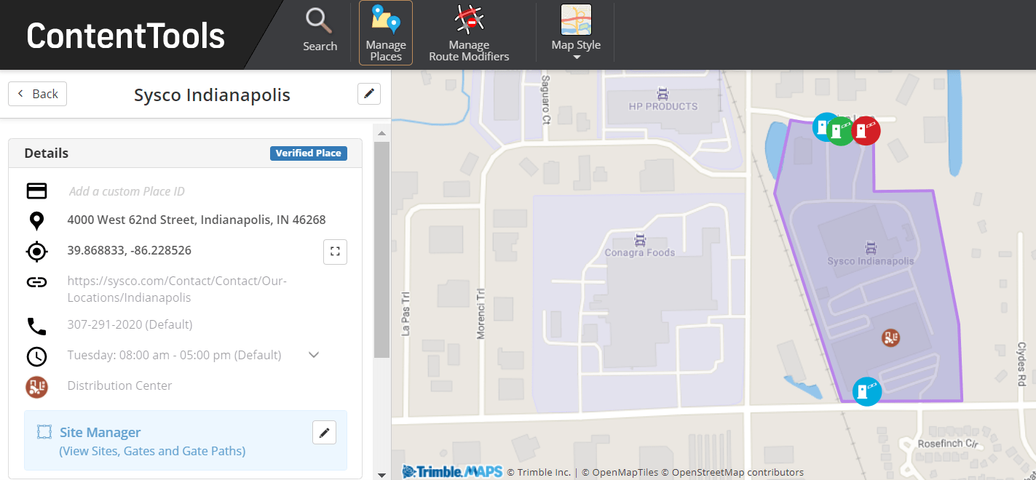
Task: Open the sysco.com location link
Action: (177, 289)
